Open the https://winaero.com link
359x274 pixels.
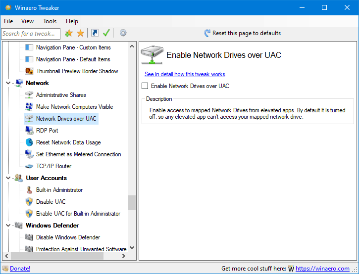[x=322, y=269]
